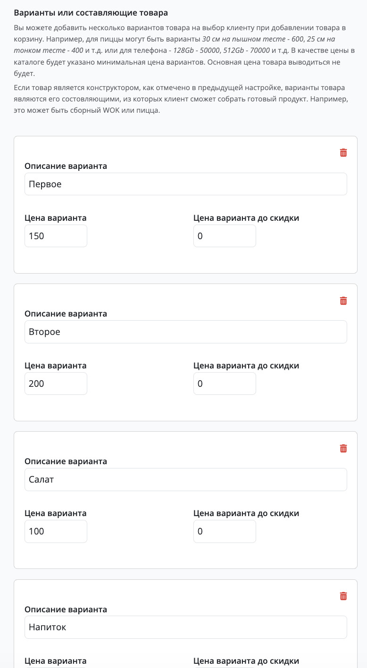The height and width of the screenshot is (668, 367).
Task: Edit the description field with "Второе"
Action: pyautogui.click(x=186, y=332)
